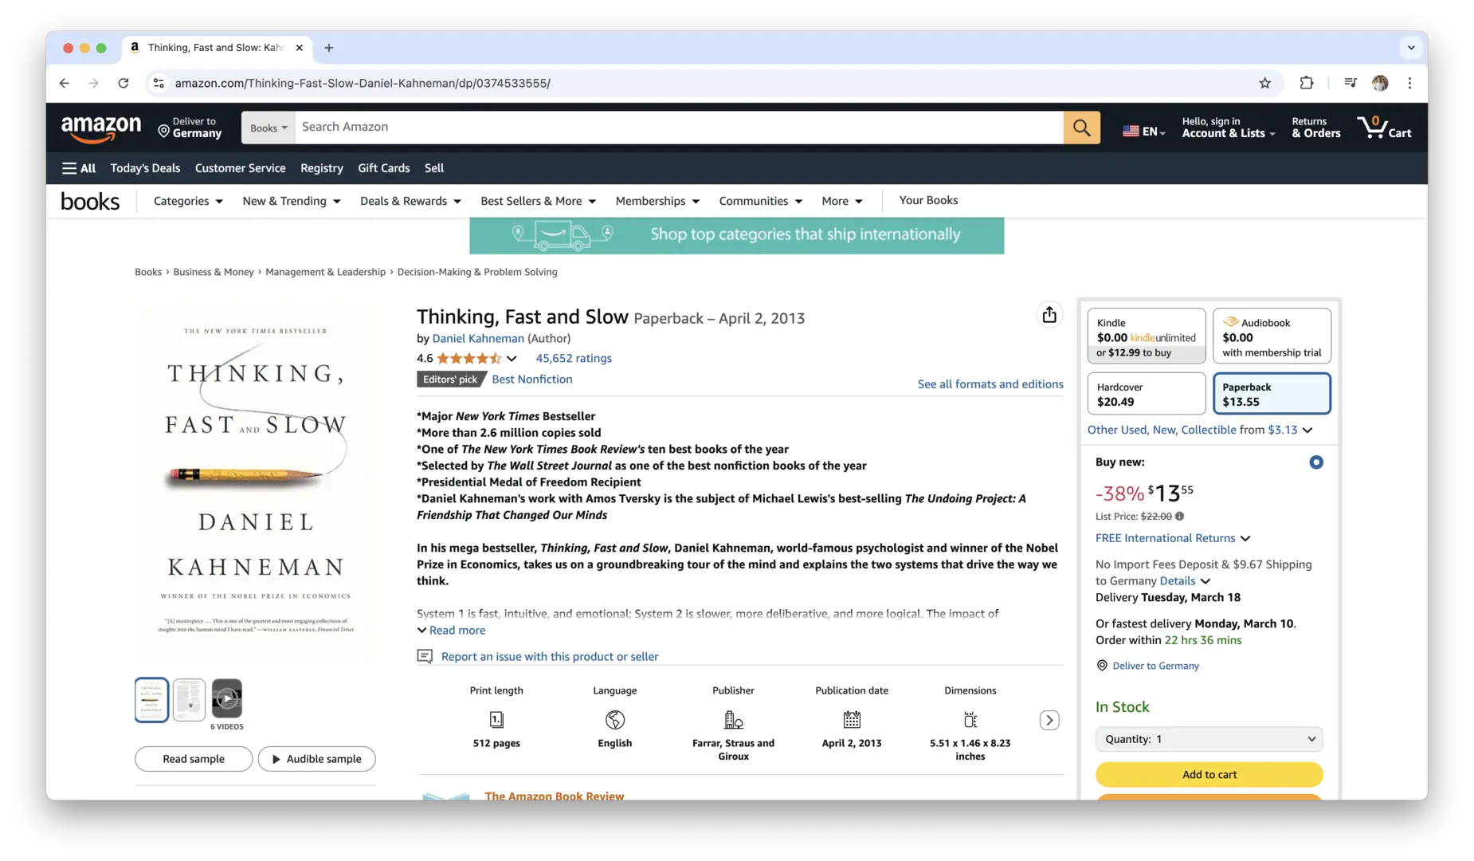
Task: Open the Best Nonfiction link
Action: coord(532,379)
